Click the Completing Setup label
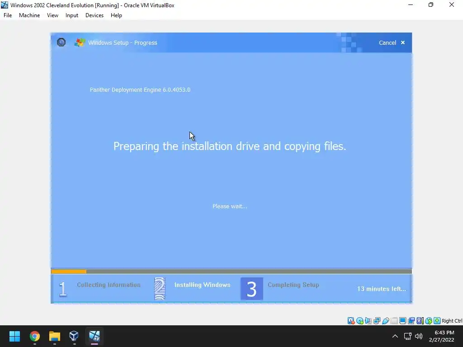Viewport: 463px width, 347px height. [293, 285]
